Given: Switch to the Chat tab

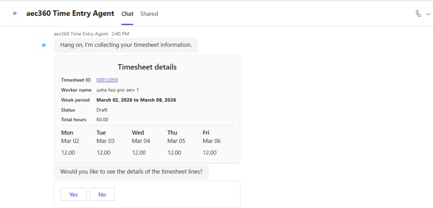Looking at the screenshot, I should click(x=127, y=14).
